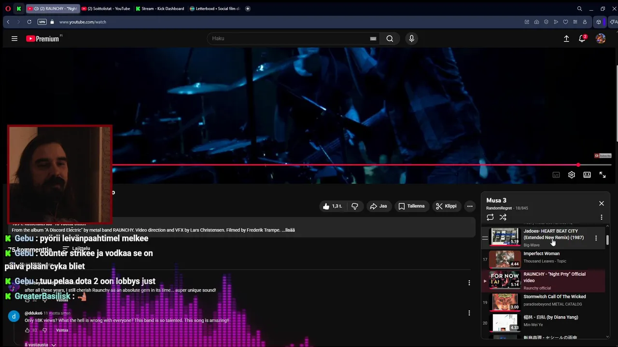
Task: Dislike the video
Action: (355, 206)
